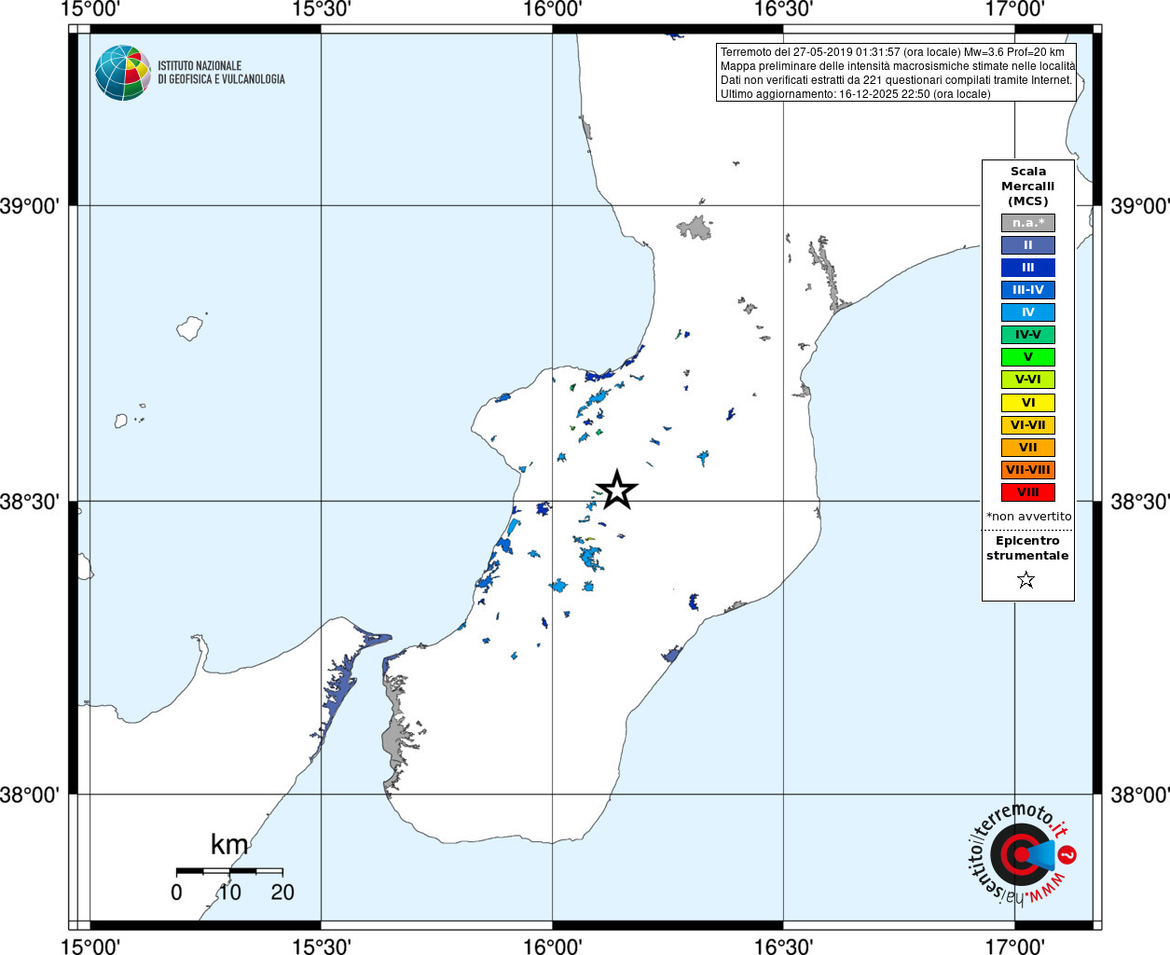Click the bottom axis label 15°00'
1170x955 pixels.
(x=89, y=946)
